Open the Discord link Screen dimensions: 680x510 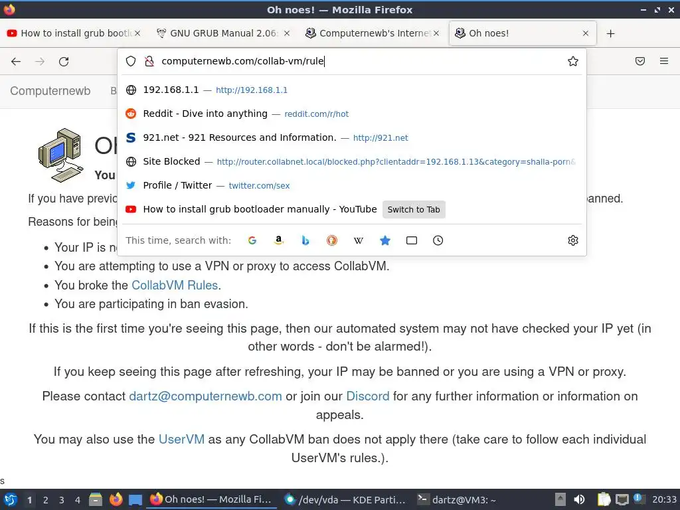point(368,396)
